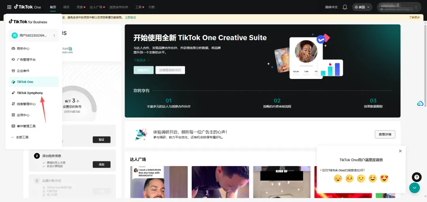Click the TikTok for Business logo
427x202 pixels.
[x=28, y=22]
